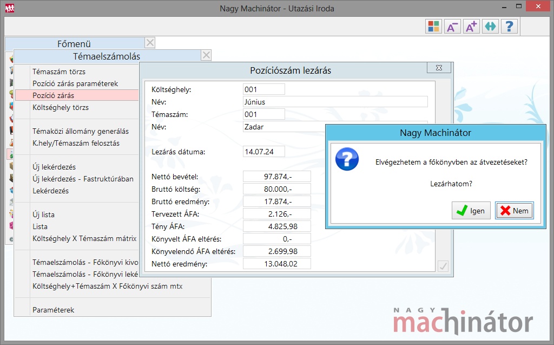Close the Pozíciószám lezárás panel
554x345 pixels.
(439, 68)
